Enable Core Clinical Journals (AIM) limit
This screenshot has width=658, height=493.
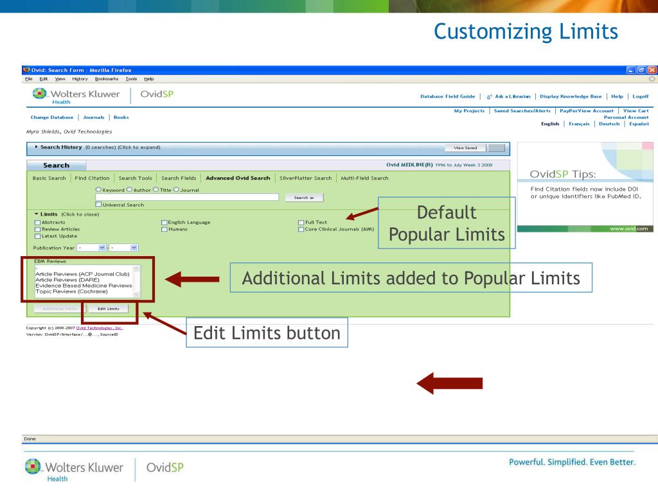point(301,229)
